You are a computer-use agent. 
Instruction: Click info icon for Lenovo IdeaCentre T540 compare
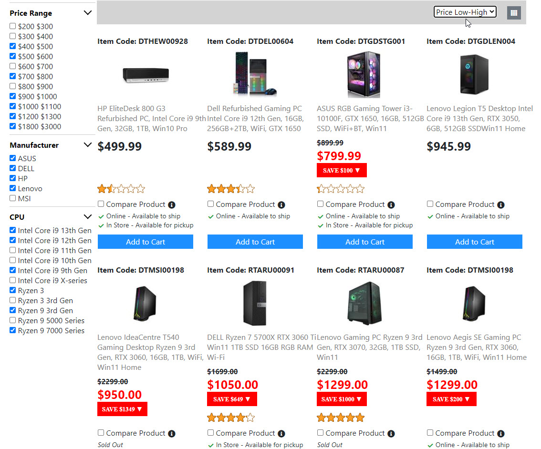[x=172, y=434]
